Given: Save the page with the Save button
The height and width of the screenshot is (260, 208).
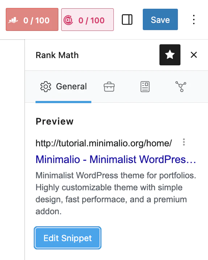Looking at the screenshot, I should click(160, 20).
